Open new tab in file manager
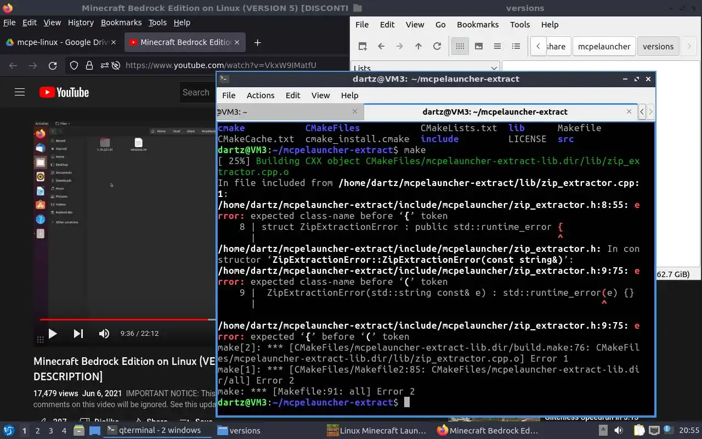 point(363,46)
